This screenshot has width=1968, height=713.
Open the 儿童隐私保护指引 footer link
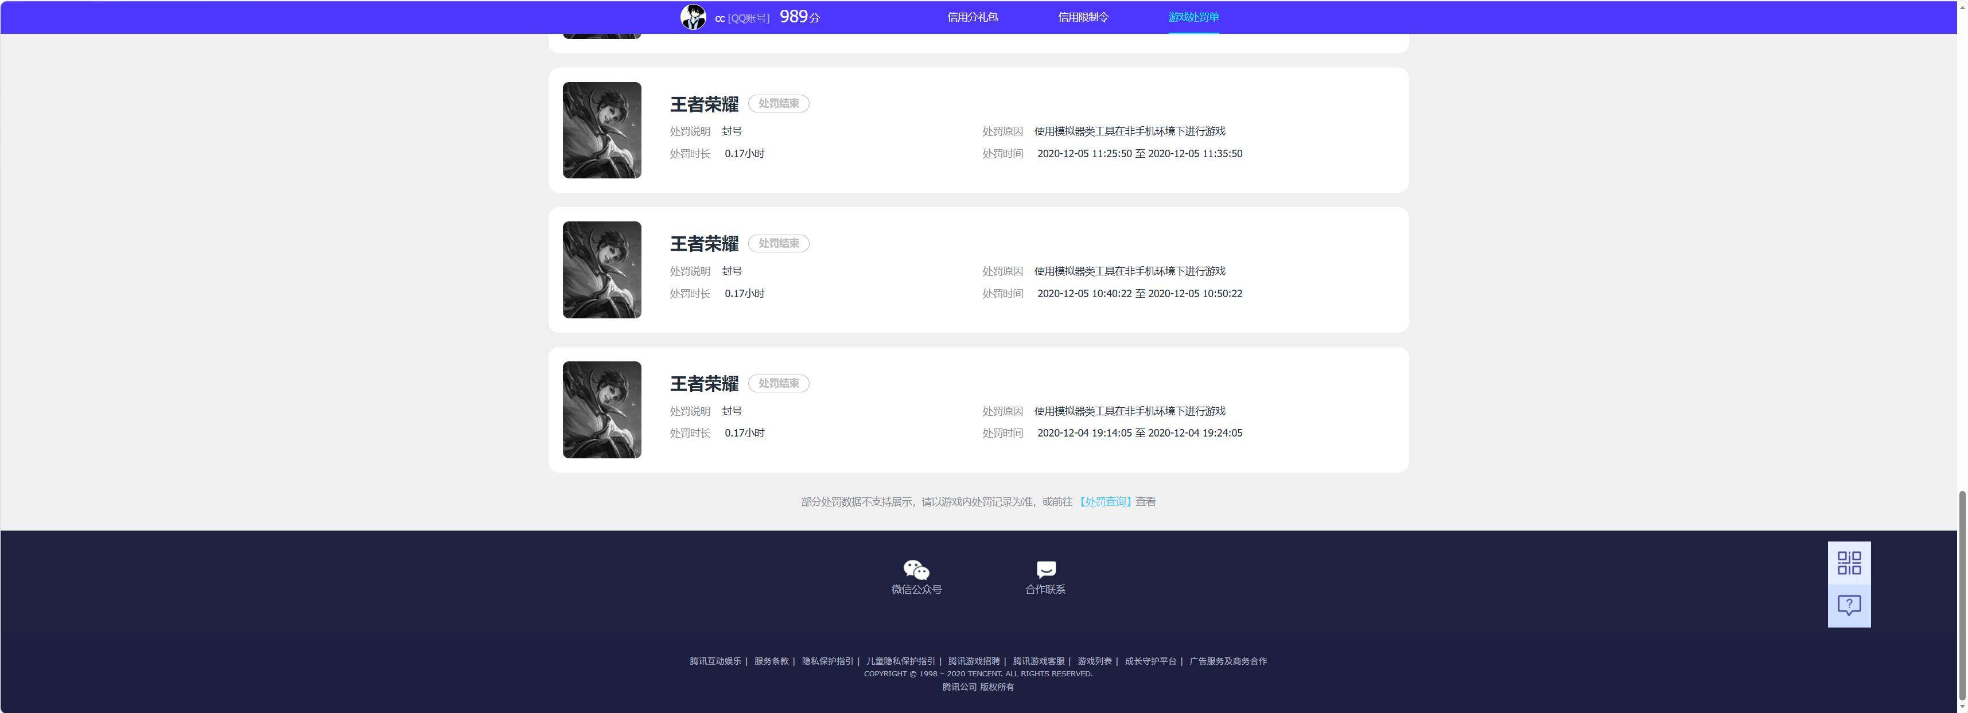[x=901, y=661]
